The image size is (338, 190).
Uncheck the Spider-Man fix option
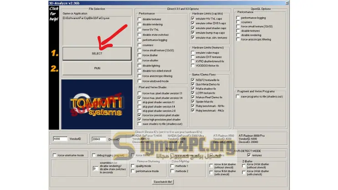(x=193, y=101)
